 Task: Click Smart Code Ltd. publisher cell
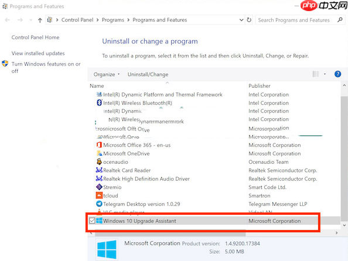pyautogui.click(x=267, y=187)
